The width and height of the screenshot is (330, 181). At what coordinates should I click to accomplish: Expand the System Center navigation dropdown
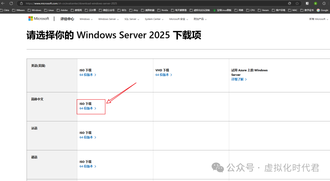[x=154, y=19]
